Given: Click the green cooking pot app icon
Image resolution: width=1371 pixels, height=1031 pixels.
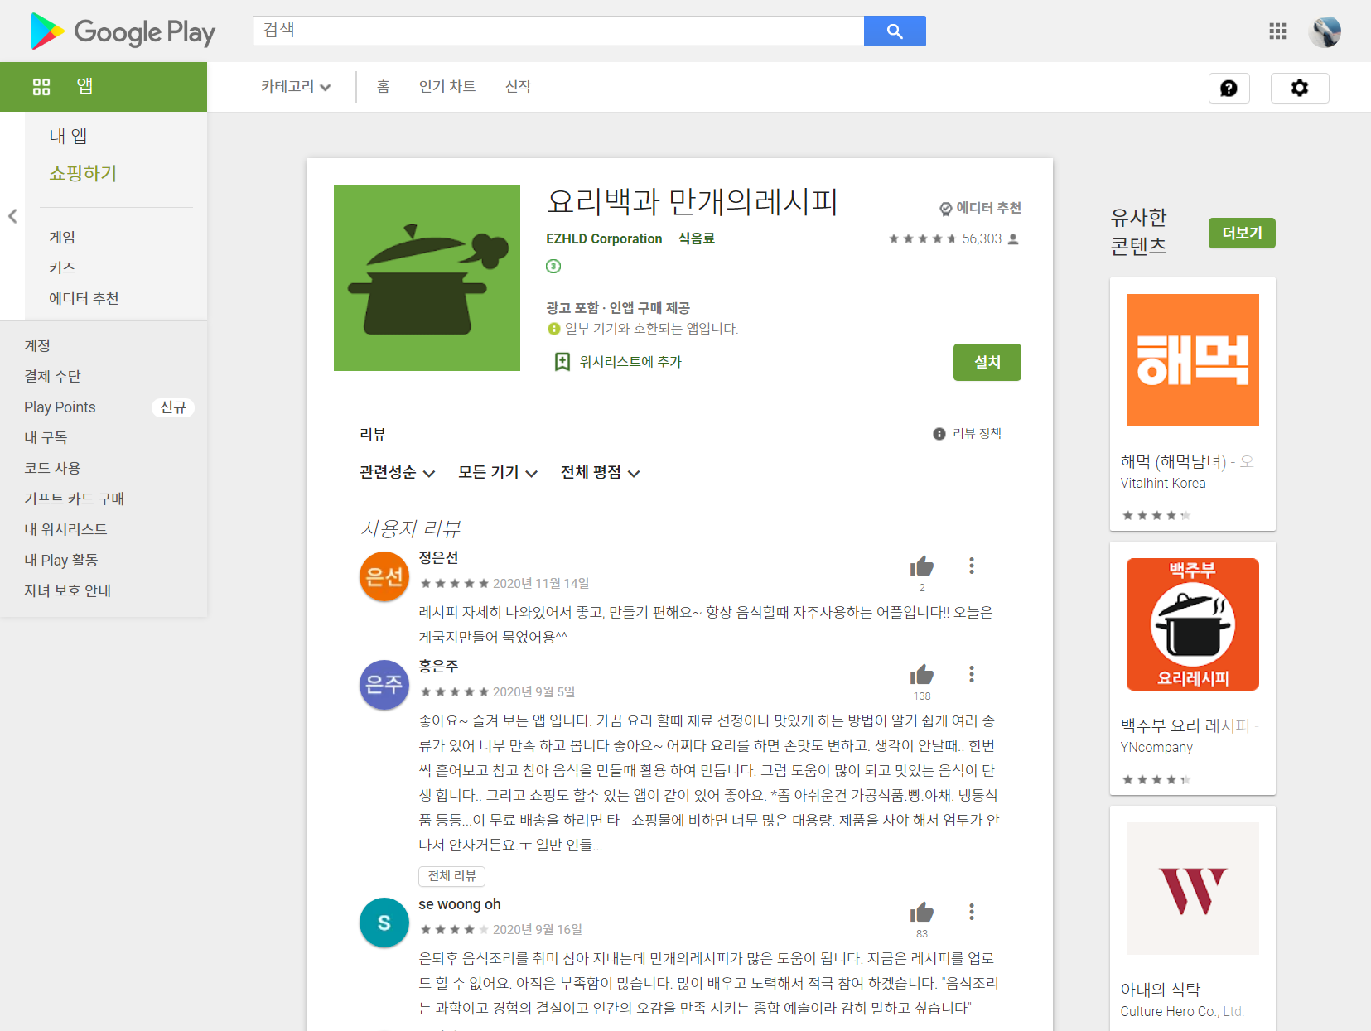Looking at the screenshot, I should [x=427, y=277].
